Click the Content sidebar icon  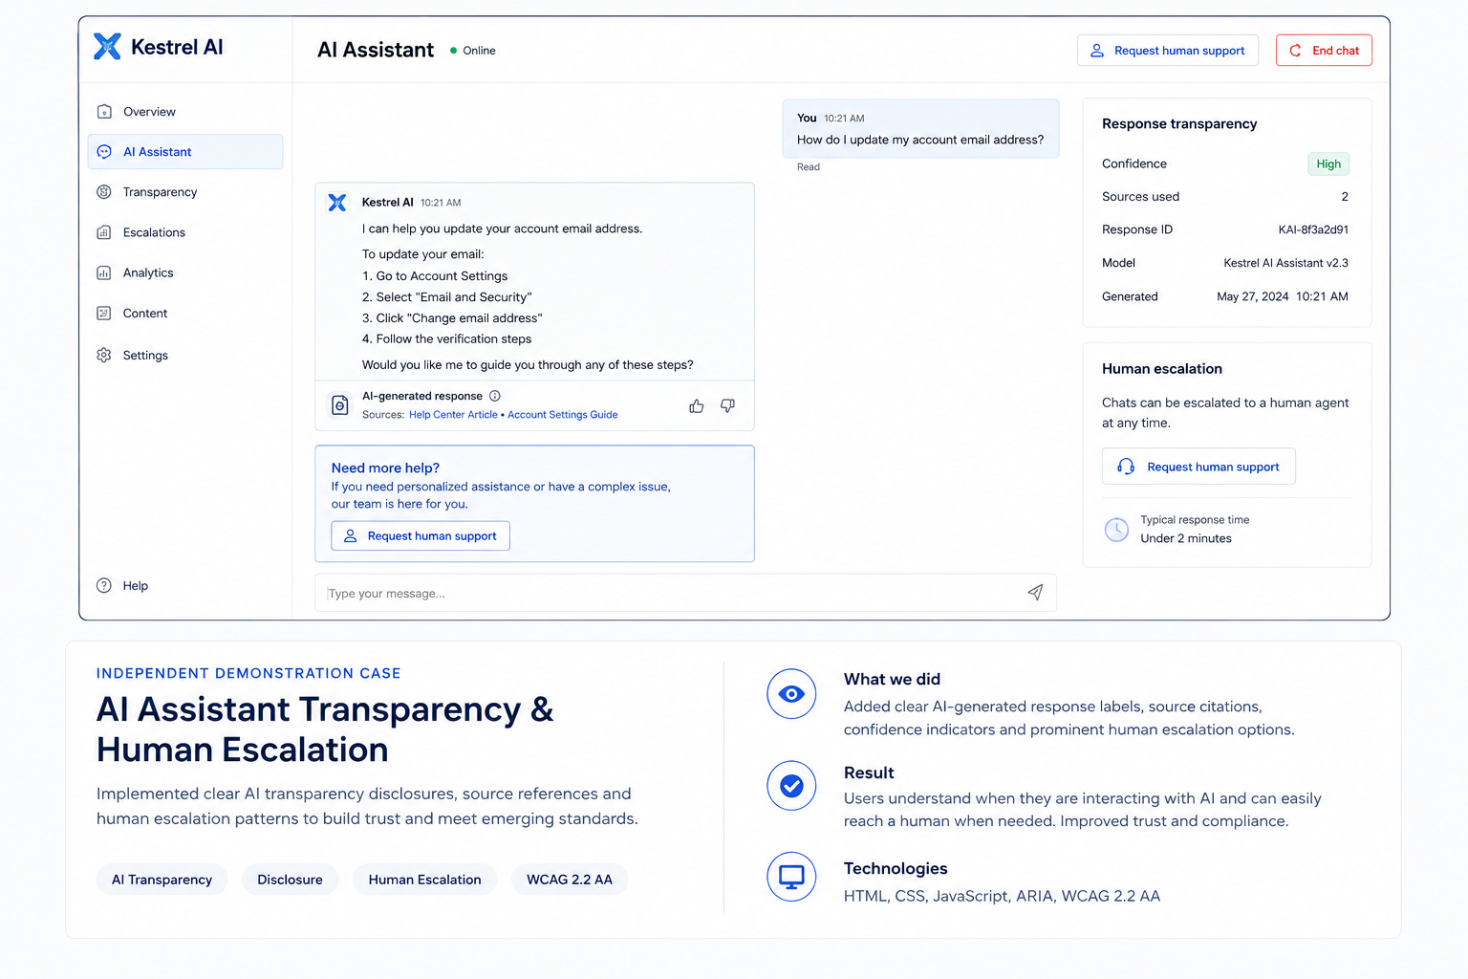[x=104, y=313]
